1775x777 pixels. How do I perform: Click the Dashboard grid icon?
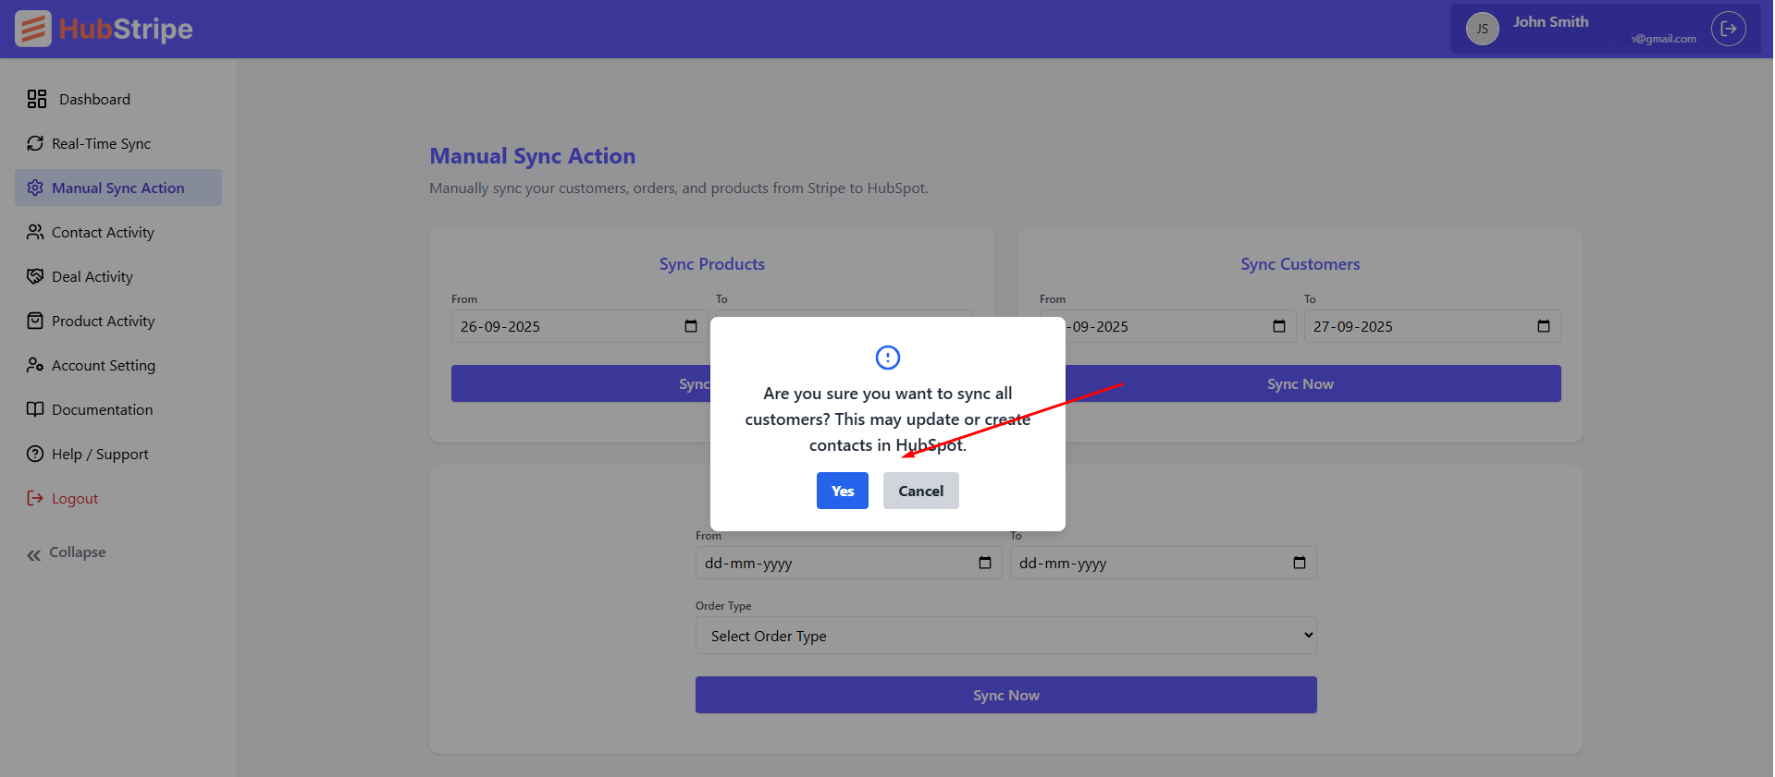37,99
